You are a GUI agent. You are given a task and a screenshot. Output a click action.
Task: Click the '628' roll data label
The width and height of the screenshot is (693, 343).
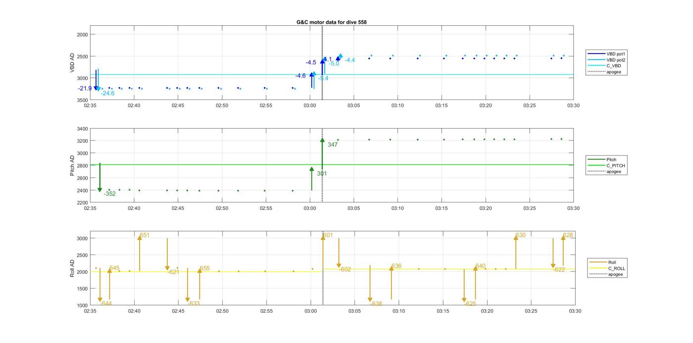coord(568,235)
